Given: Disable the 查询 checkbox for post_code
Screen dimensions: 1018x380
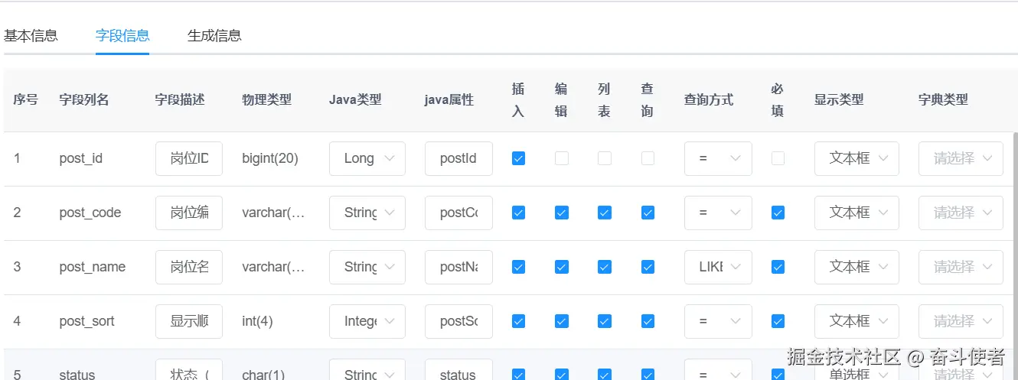Looking at the screenshot, I should coord(648,213).
